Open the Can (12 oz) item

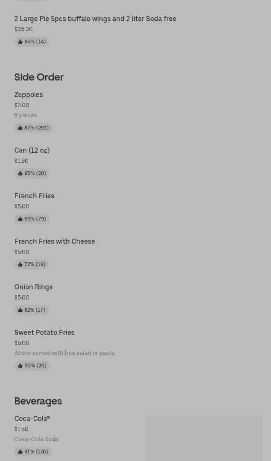coord(32,150)
